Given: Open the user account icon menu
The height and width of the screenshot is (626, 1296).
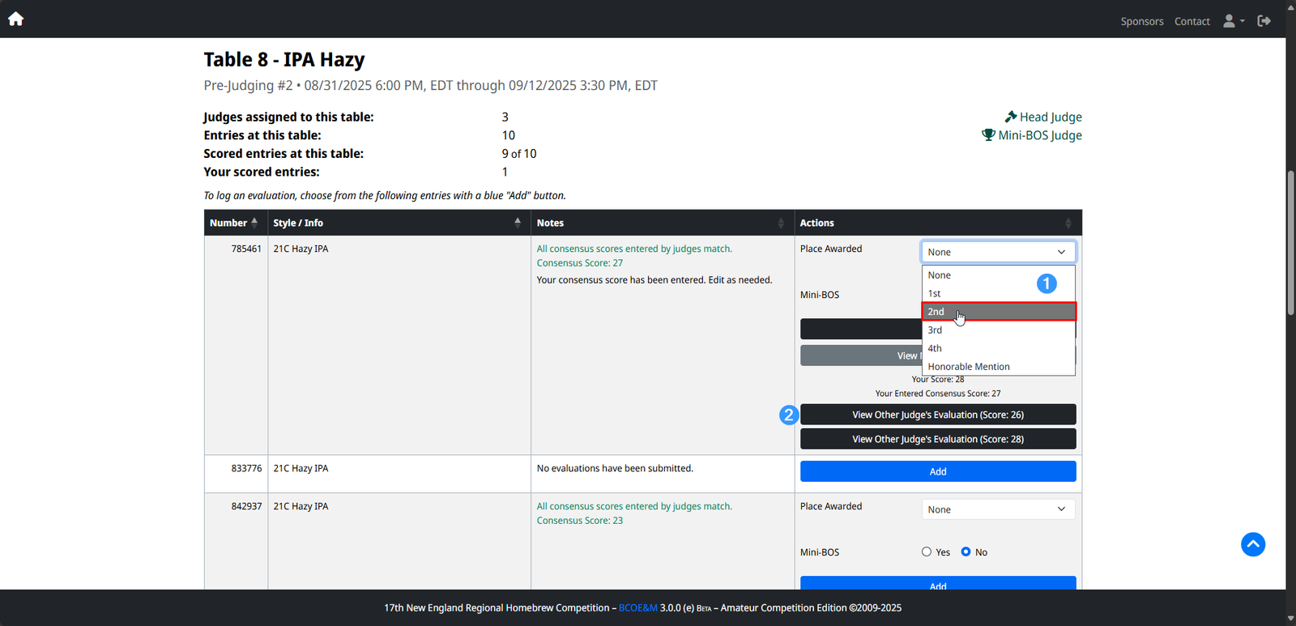Looking at the screenshot, I should click(x=1233, y=21).
